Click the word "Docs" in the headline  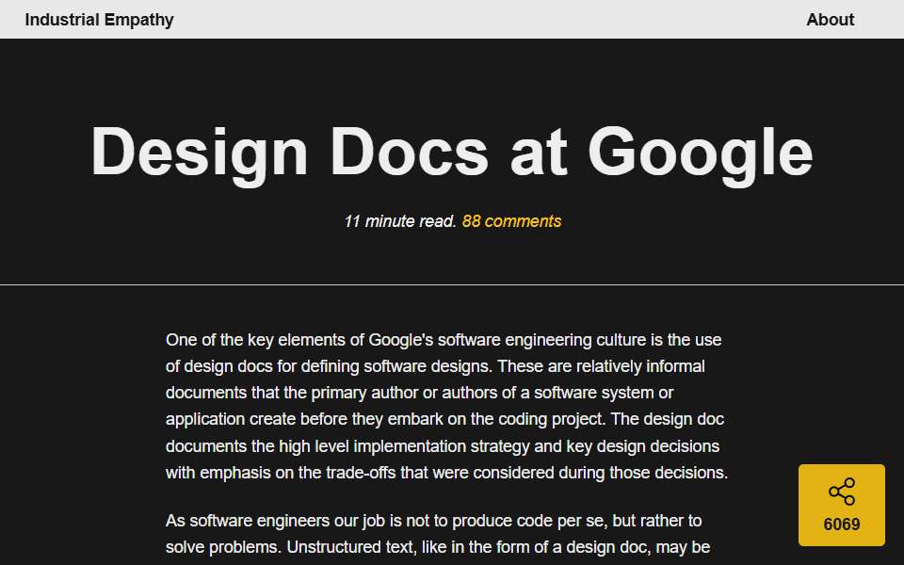410,151
